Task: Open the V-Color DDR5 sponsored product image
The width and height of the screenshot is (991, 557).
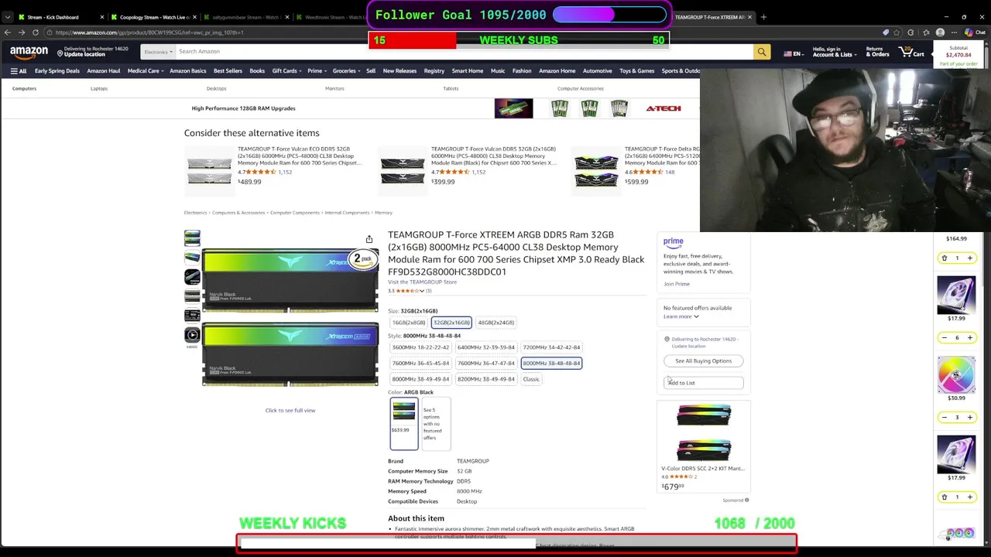Action: pyautogui.click(x=703, y=433)
